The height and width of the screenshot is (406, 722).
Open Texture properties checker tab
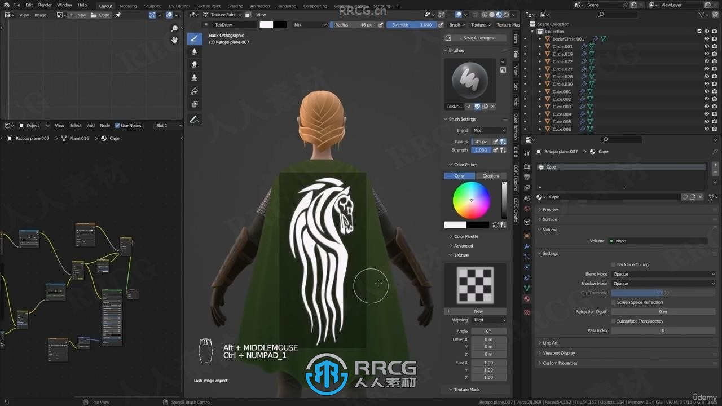tap(527, 312)
